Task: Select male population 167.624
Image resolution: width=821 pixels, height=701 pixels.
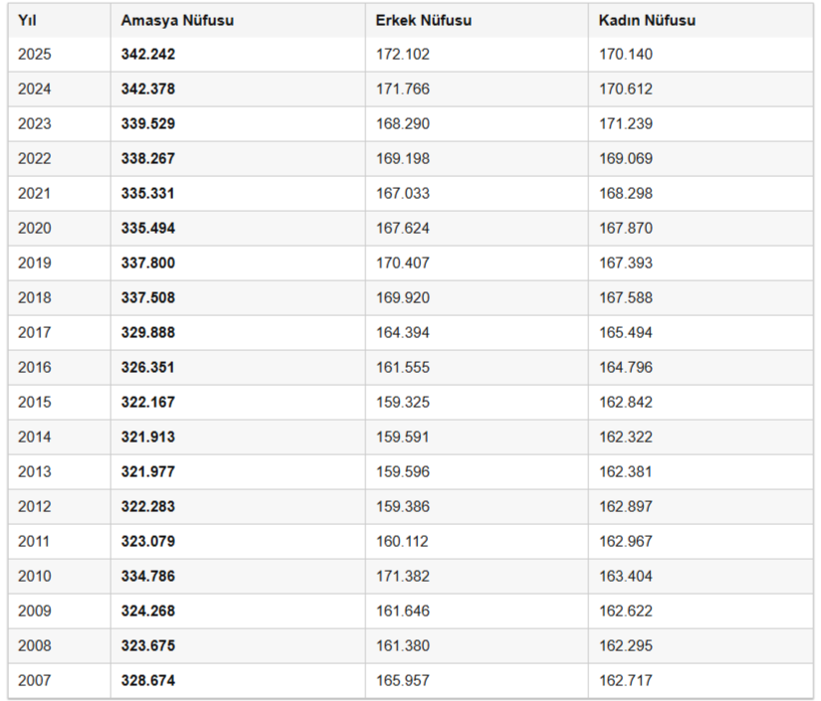Action: click(403, 228)
